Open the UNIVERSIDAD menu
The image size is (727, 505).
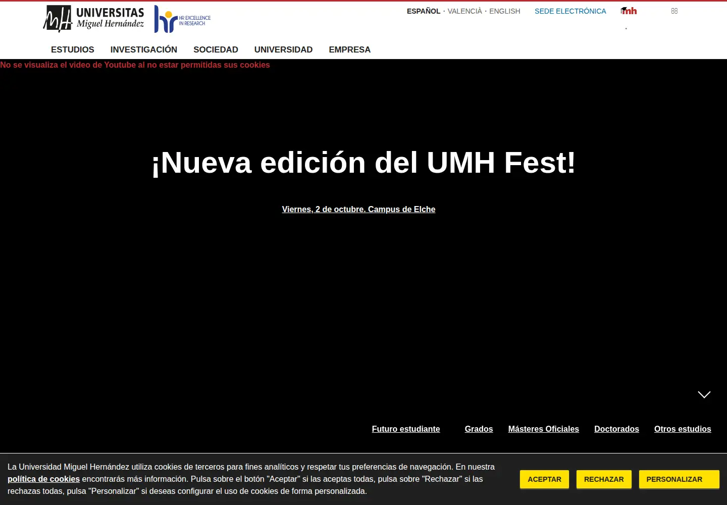pos(283,49)
